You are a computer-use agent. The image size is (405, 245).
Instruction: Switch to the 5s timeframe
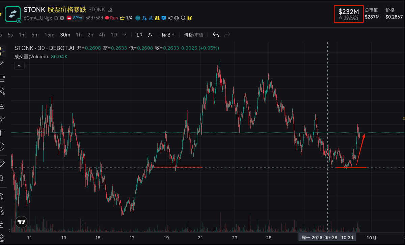(x=10, y=35)
